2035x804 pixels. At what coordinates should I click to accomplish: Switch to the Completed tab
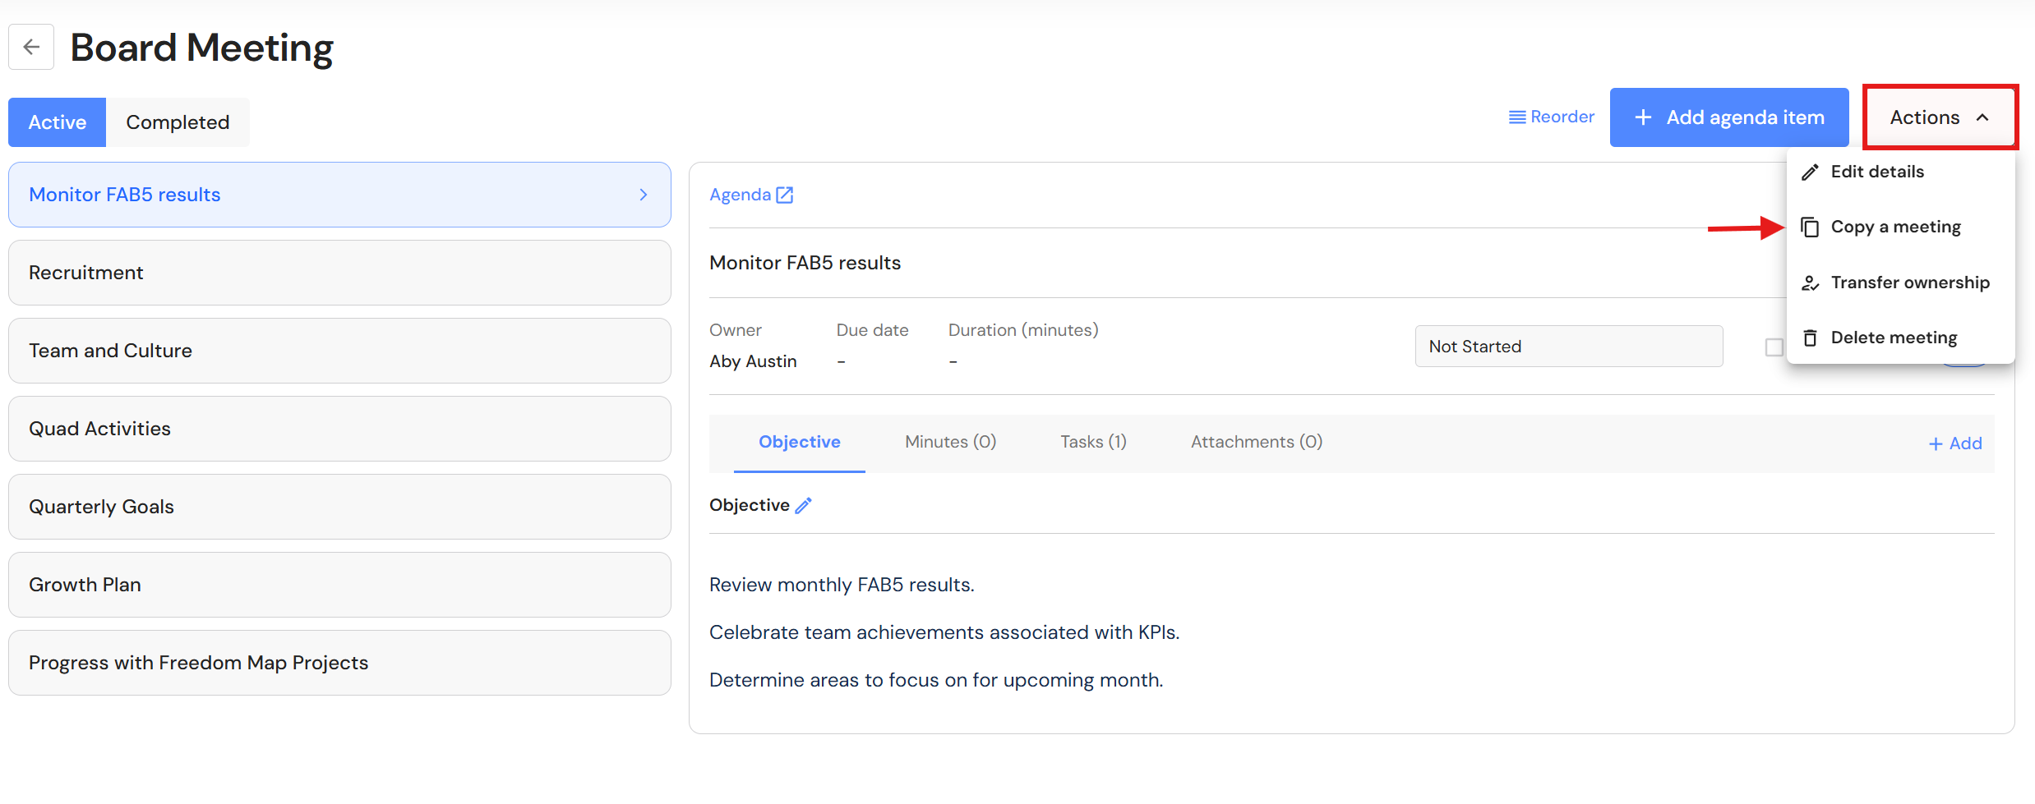tap(178, 122)
